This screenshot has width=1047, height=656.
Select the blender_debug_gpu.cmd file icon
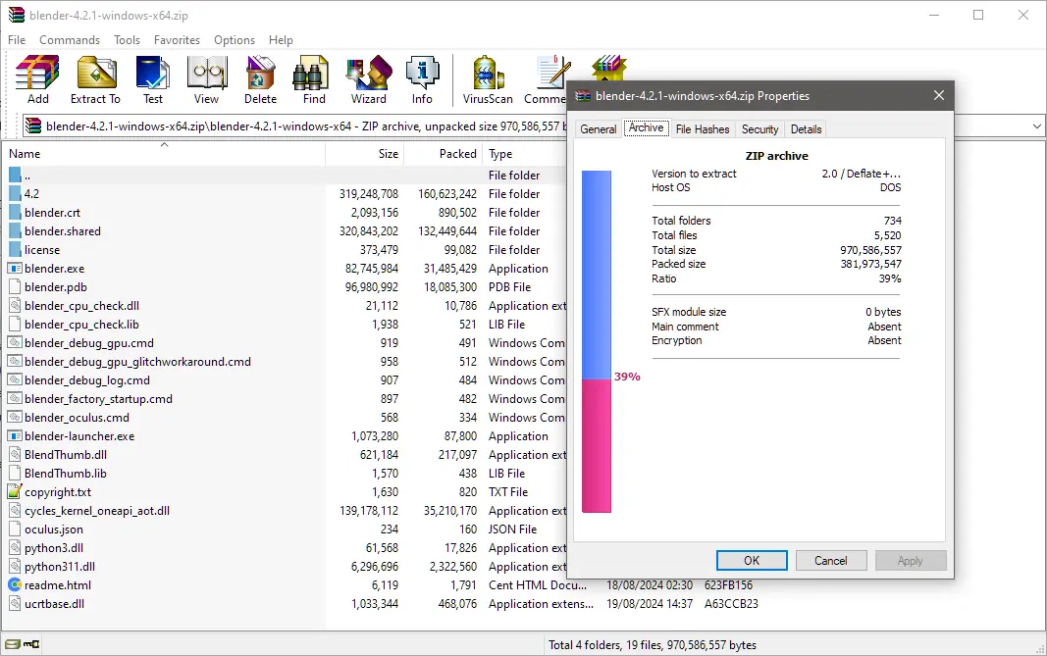click(x=15, y=343)
